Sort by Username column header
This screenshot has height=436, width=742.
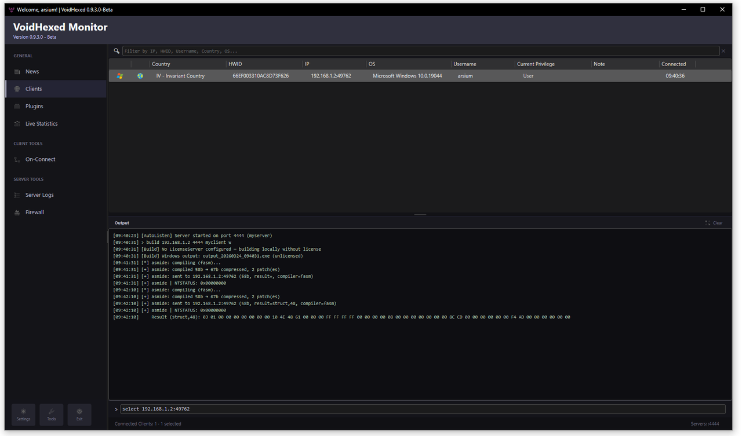tap(483, 64)
